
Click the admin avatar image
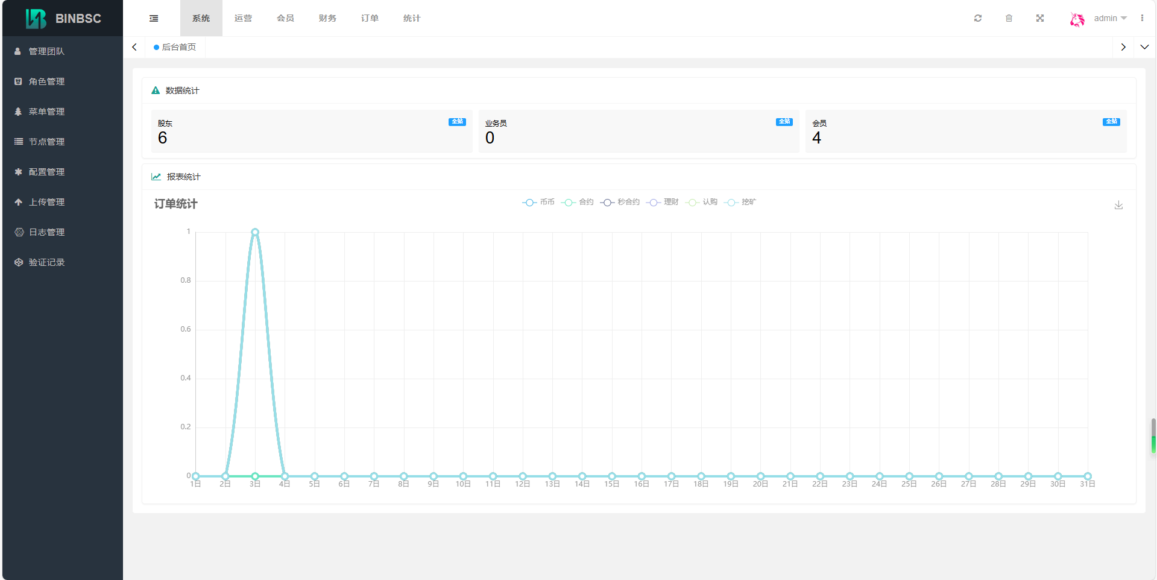(x=1077, y=19)
